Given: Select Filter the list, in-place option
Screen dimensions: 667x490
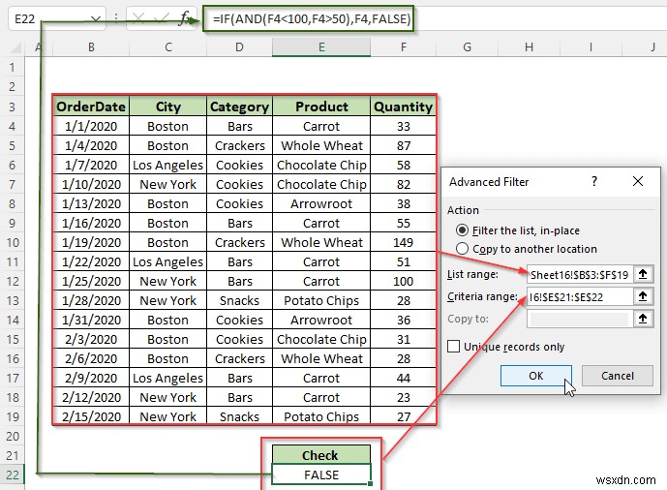Looking at the screenshot, I should 462,230.
